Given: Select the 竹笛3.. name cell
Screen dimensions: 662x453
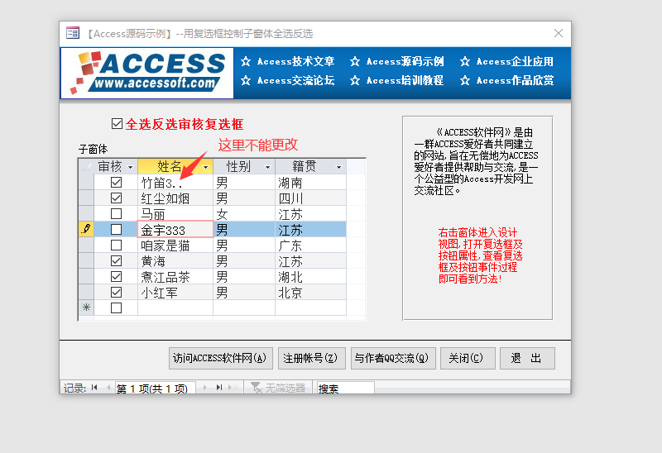Looking at the screenshot, I should click(175, 182).
